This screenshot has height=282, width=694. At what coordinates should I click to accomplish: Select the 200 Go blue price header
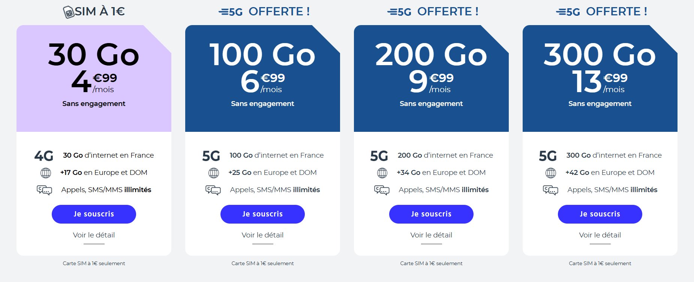[431, 79]
